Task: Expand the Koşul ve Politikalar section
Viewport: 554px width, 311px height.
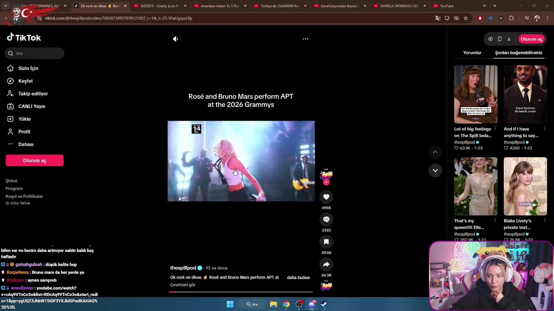Action: coord(24,197)
